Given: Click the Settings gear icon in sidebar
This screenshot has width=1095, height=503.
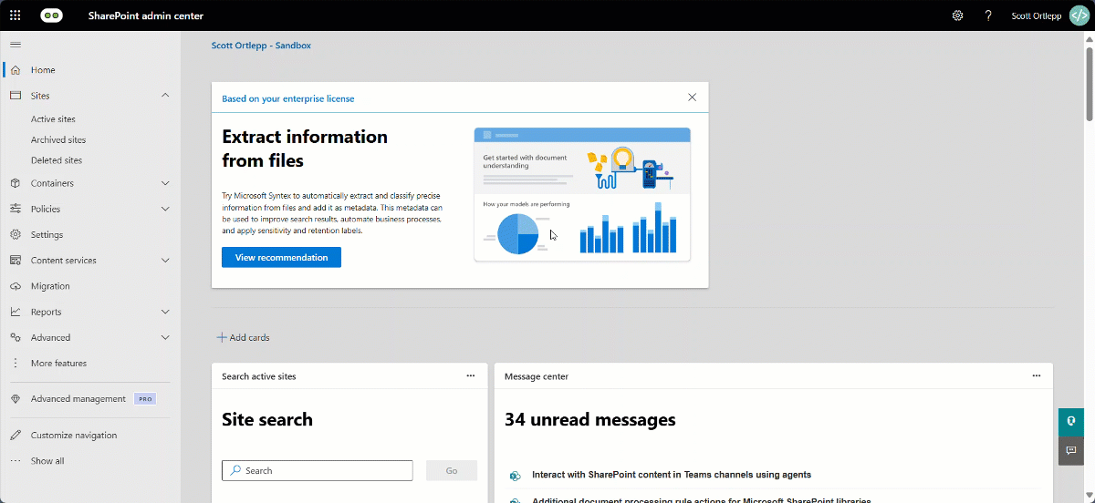Looking at the screenshot, I should click(16, 234).
